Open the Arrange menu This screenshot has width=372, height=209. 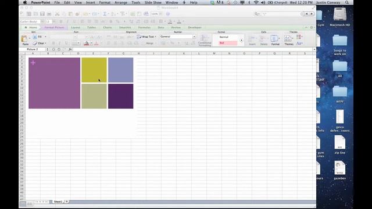click(x=121, y=2)
